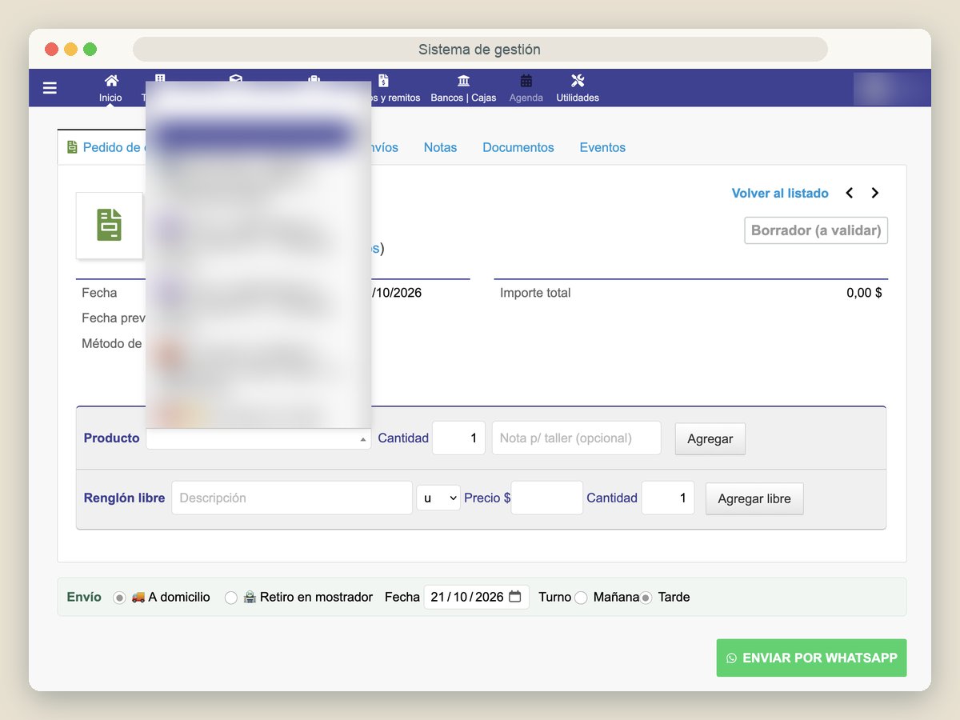The image size is (960, 720).
Task: Click the Importe total value 0,00 $
Action: click(864, 293)
